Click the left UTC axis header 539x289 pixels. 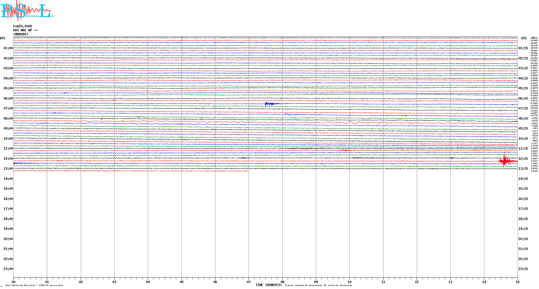point(3,38)
